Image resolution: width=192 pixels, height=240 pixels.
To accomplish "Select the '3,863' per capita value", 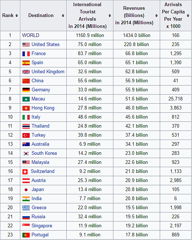I will [x=176, y=108].
